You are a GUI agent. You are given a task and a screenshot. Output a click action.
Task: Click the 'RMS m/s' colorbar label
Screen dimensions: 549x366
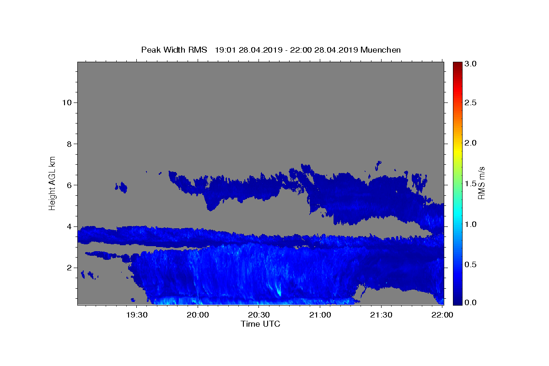pyautogui.click(x=481, y=183)
